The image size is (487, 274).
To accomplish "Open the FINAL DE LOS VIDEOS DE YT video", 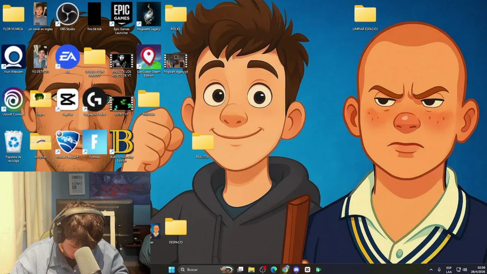I will point(121,65).
